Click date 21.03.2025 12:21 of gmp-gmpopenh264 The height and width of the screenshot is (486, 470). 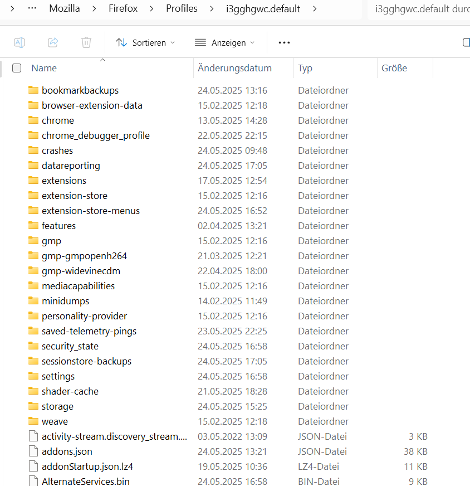click(x=232, y=256)
